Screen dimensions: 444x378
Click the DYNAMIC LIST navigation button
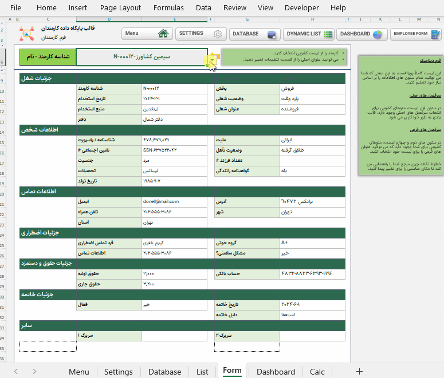coord(309,34)
